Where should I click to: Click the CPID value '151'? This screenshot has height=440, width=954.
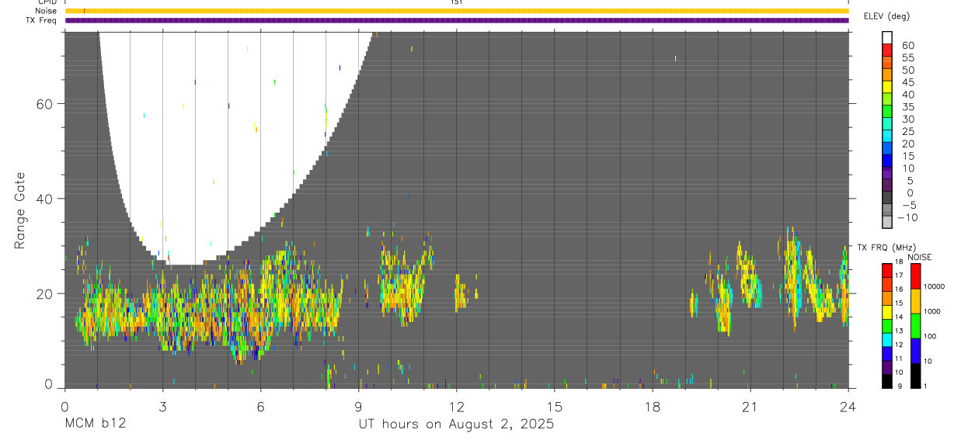click(x=457, y=2)
